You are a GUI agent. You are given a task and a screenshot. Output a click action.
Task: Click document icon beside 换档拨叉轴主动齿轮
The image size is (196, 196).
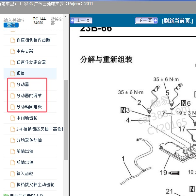point(13,185)
